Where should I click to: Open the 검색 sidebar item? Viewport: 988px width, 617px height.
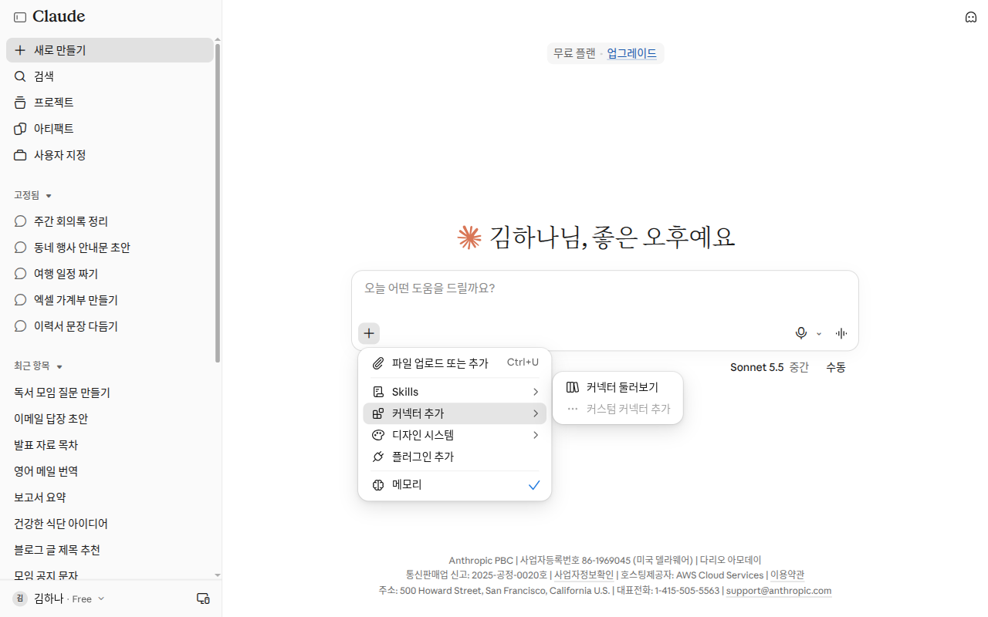[110, 76]
